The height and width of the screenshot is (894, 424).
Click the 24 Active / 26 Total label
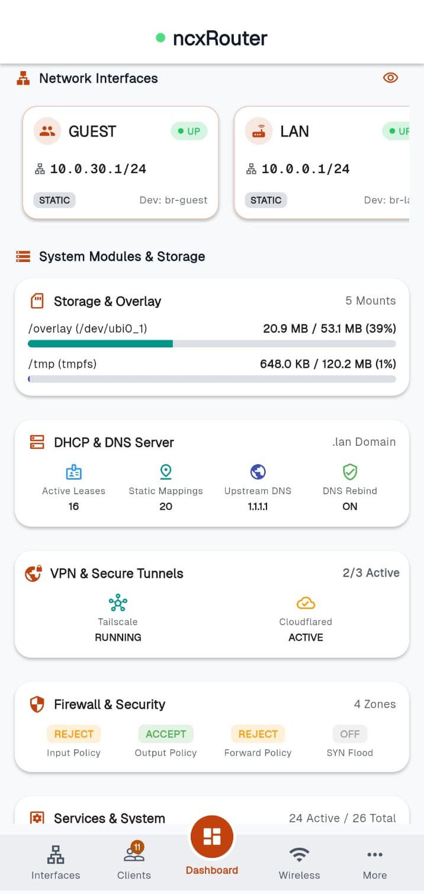[342, 818]
